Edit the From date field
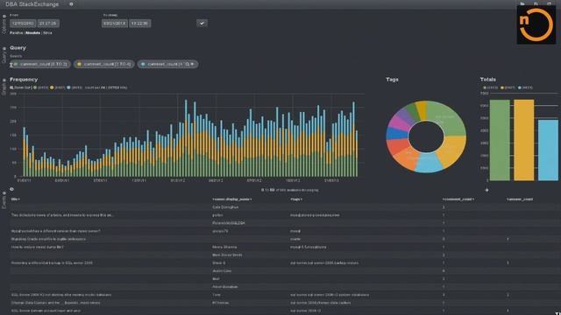561x315 pixels. 23,24
